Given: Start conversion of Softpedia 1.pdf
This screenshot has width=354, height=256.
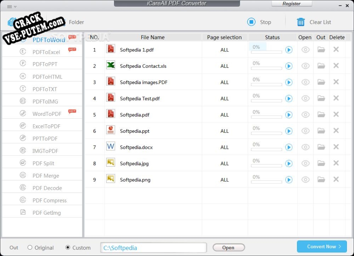Looking at the screenshot, I should (x=289, y=50).
